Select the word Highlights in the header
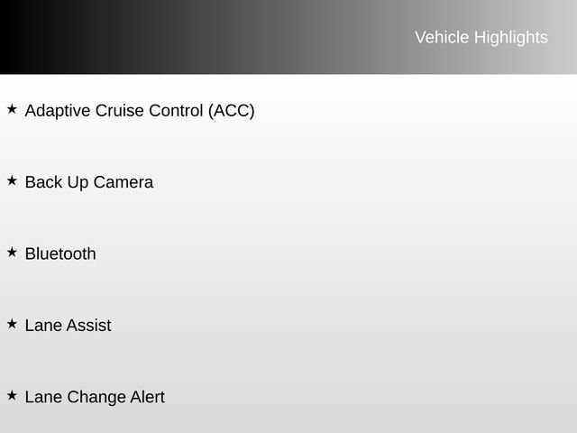577x433 pixels. click(x=511, y=38)
